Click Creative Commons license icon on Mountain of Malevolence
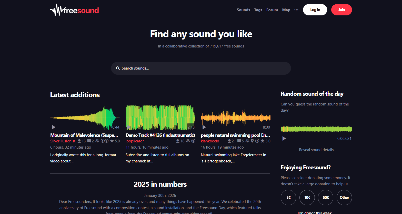Image resolution: width=402 pixels, height=214 pixels. (105, 141)
